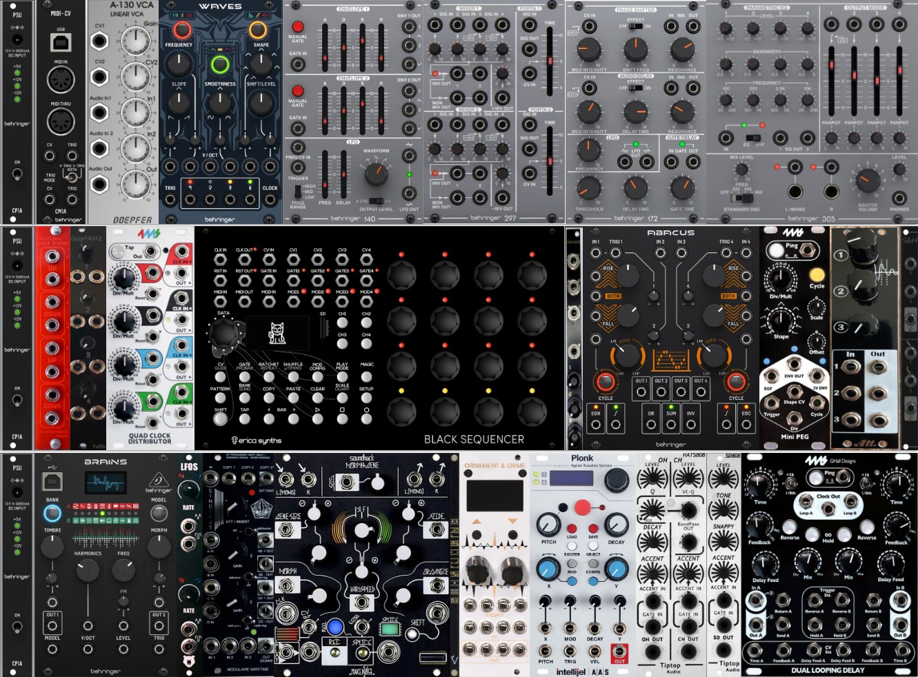The height and width of the screenshot is (677, 918).
Task: Click the Brains waveform display screen
Action: point(106,482)
